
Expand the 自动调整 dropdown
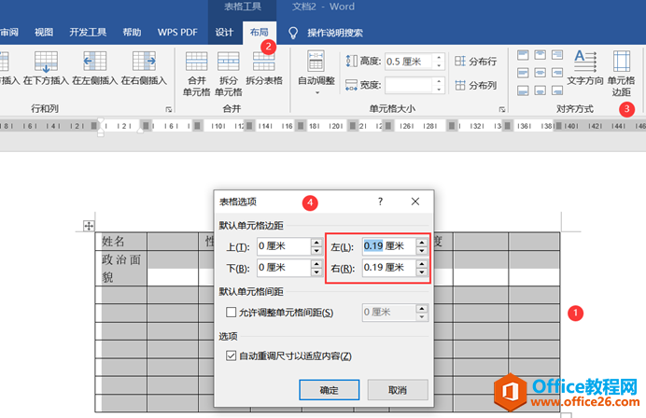pyautogui.click(x=316, y=92)
